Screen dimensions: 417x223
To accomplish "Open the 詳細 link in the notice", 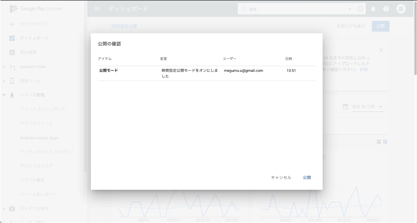I will pos(364,69).
